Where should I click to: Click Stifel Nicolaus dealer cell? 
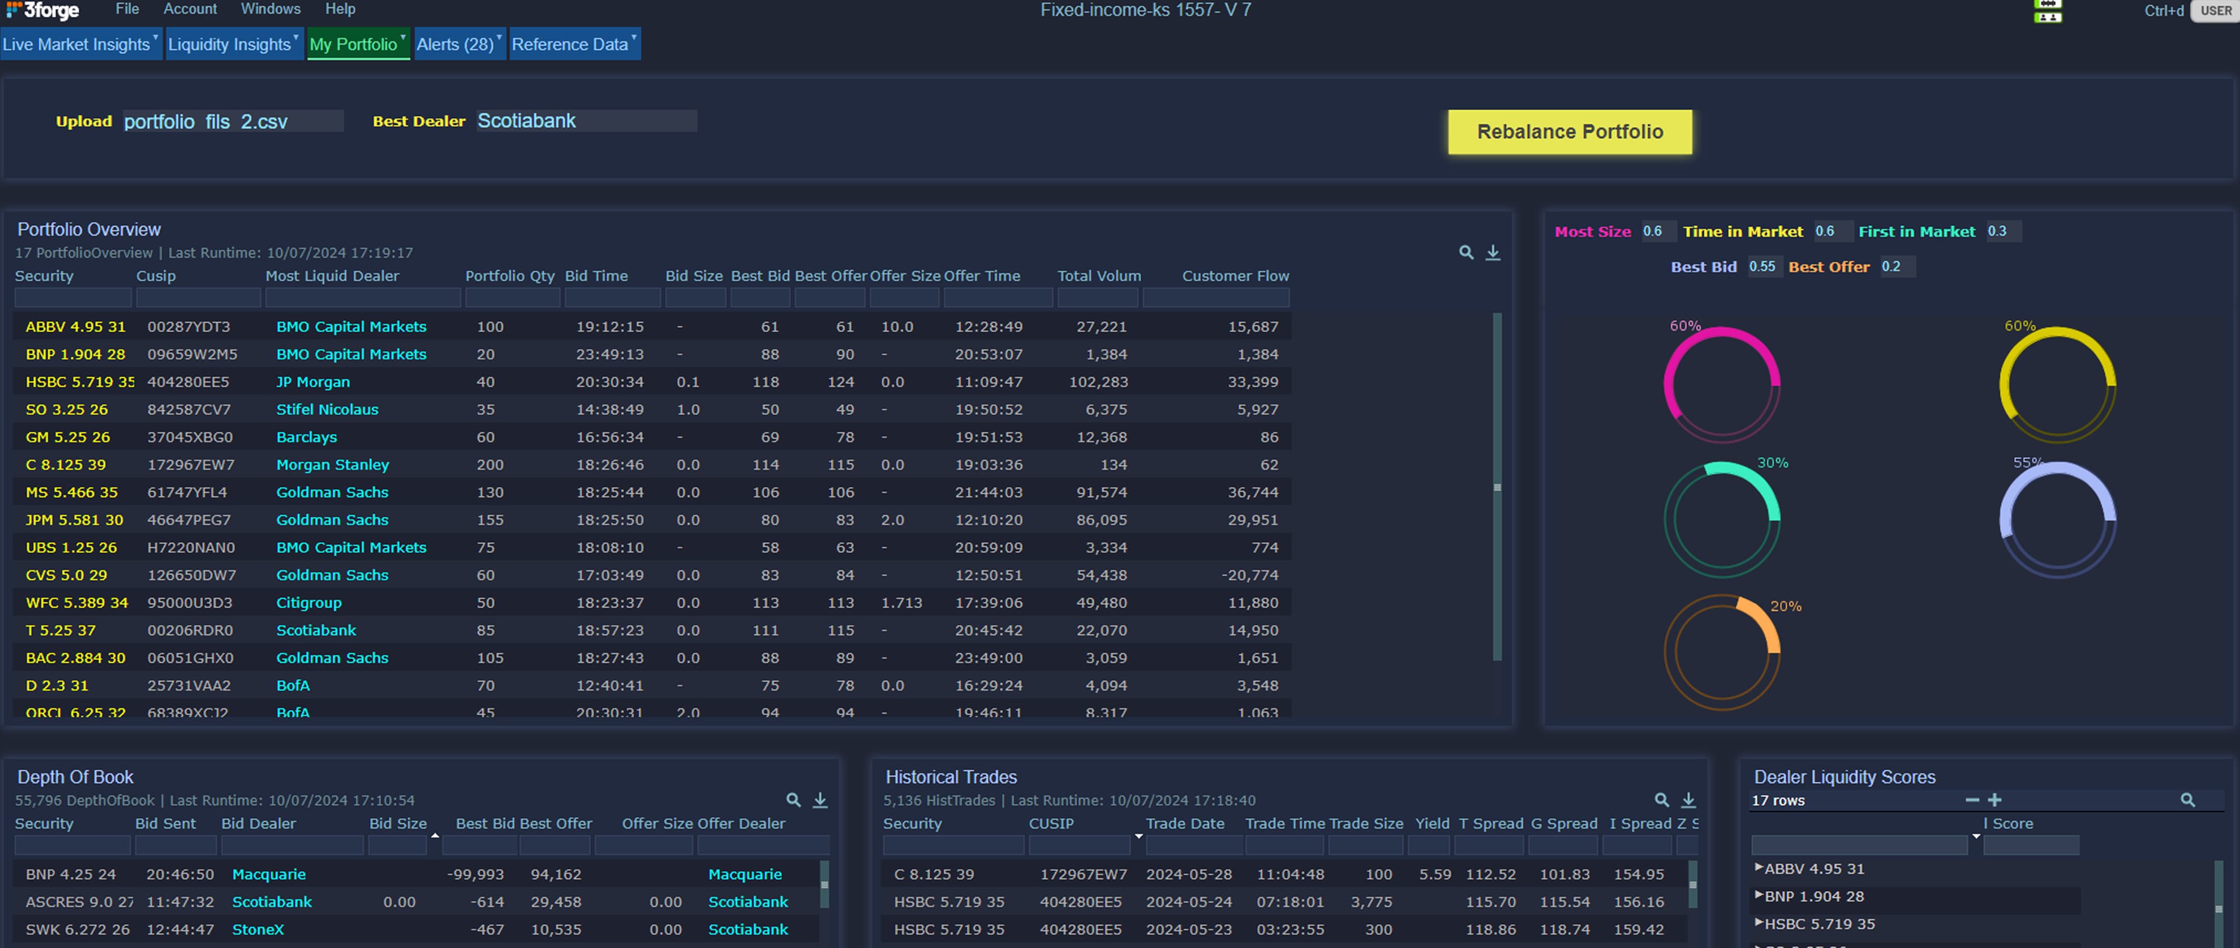[327, 410]
